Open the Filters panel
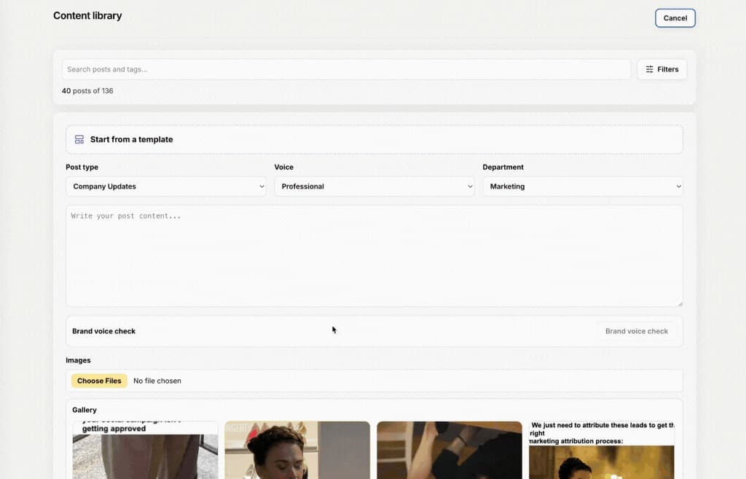This screenshot has height=479, width=746. click(x=661, y=69)
